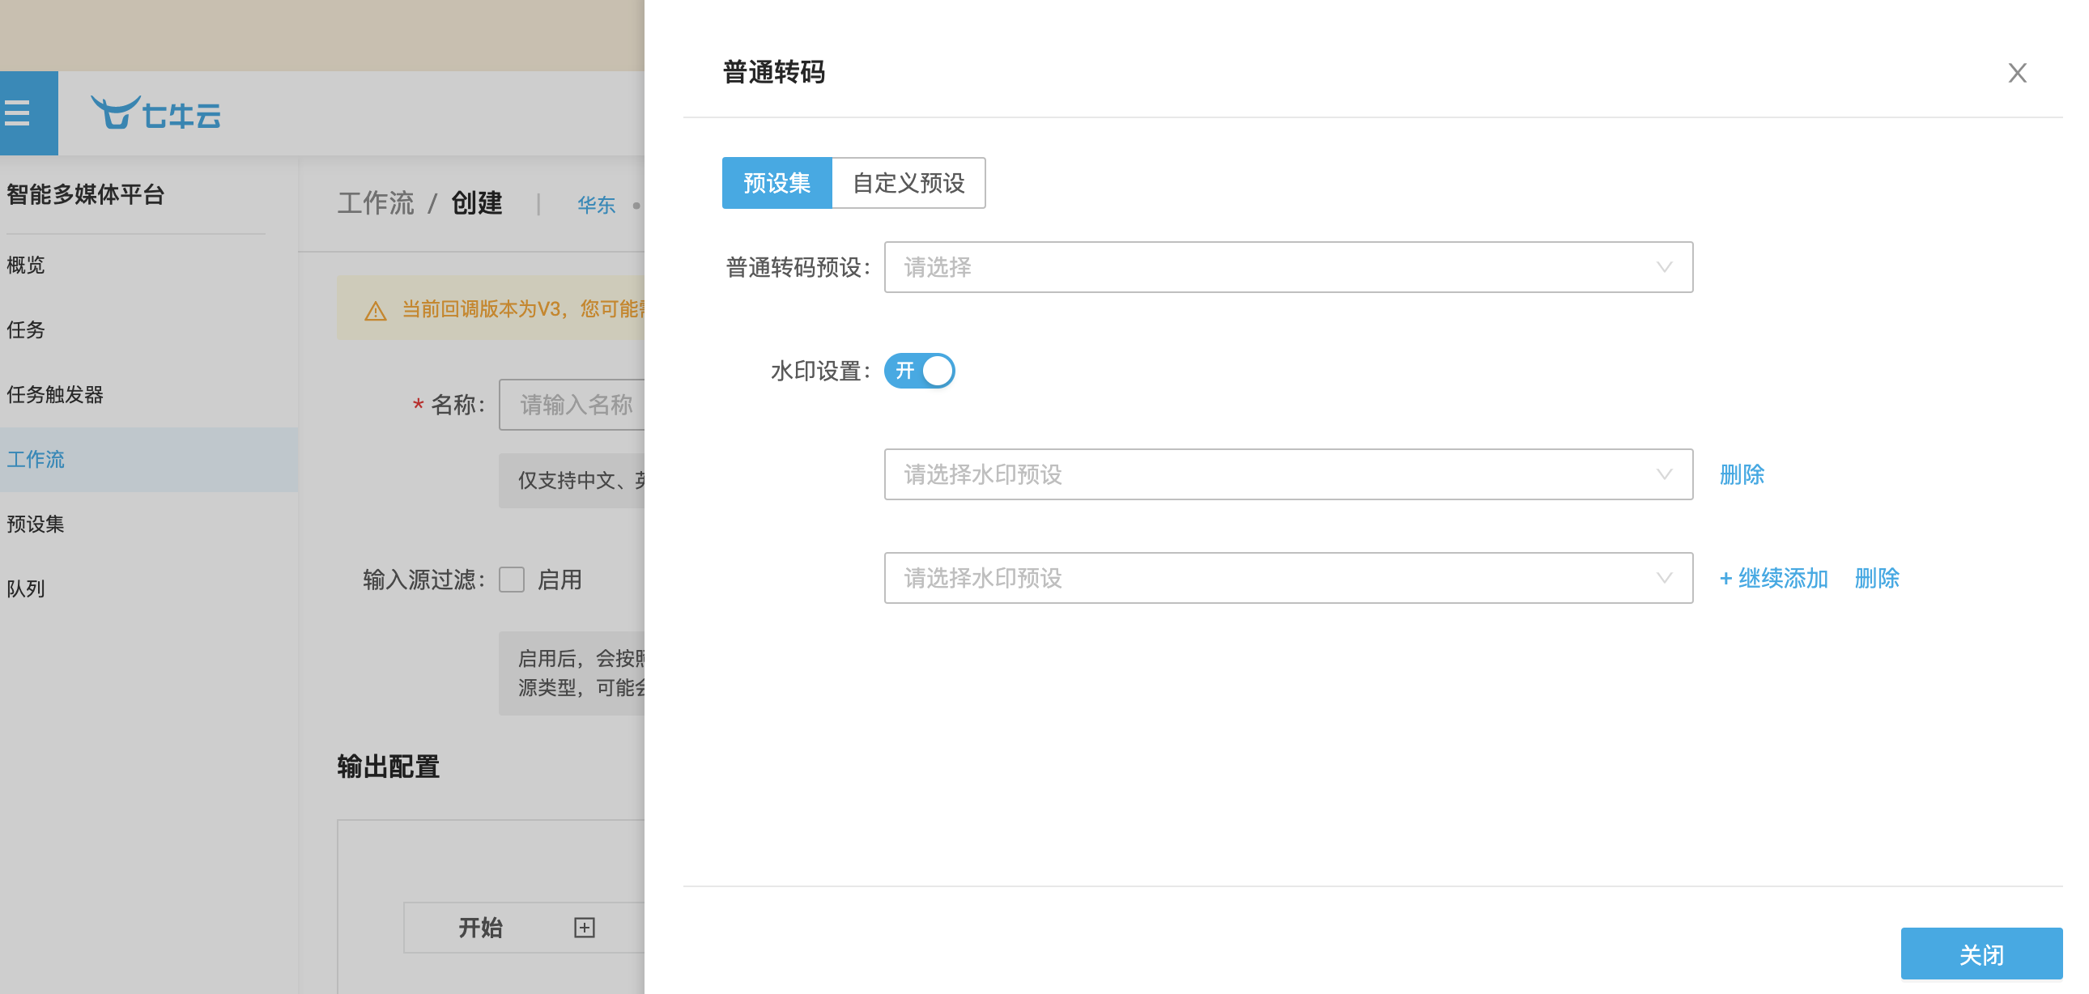
Task: Delete the second watermark preset row
Action: 1876,578
